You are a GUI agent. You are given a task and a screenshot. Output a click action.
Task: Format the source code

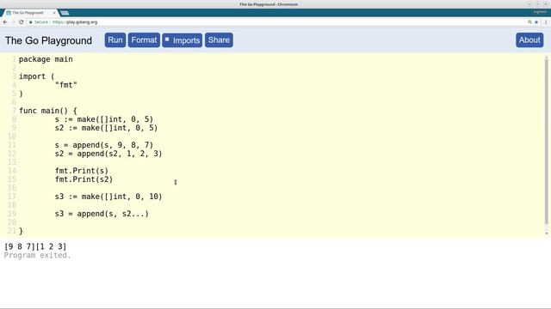(144, 40)
